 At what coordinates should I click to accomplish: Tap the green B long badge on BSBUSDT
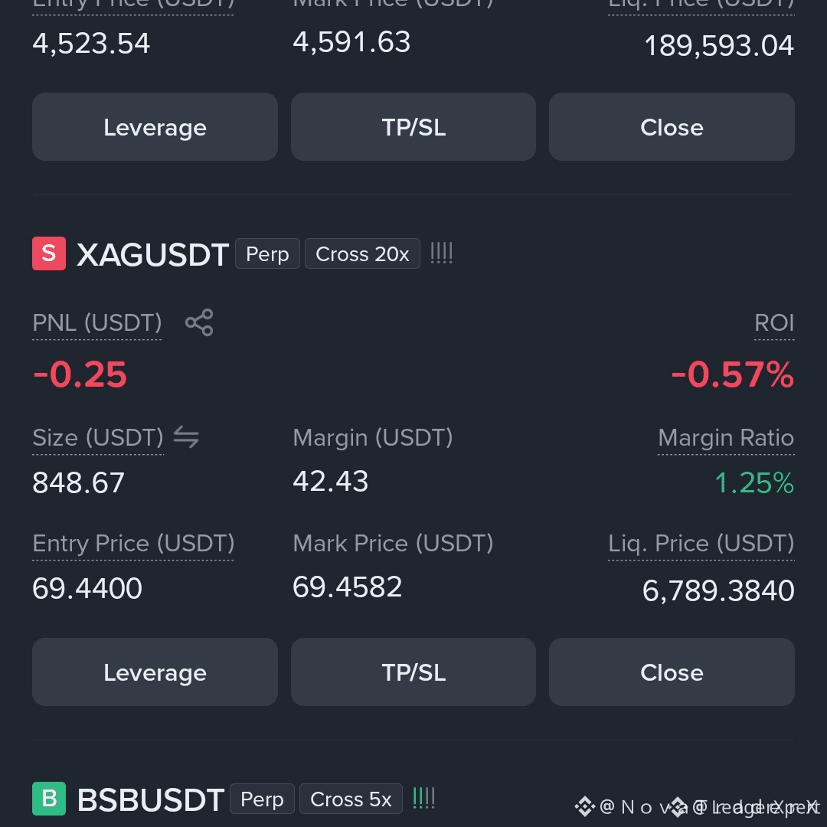49,799
